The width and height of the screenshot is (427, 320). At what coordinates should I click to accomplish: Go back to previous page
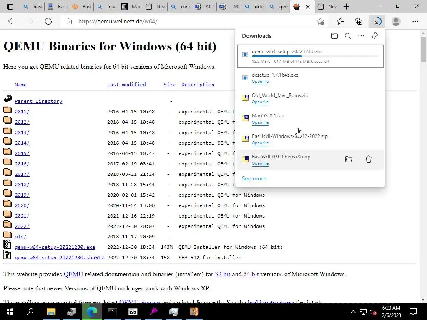pos(11,21)
